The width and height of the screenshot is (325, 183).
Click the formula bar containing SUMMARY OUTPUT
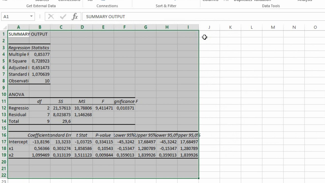click(203, 17)
